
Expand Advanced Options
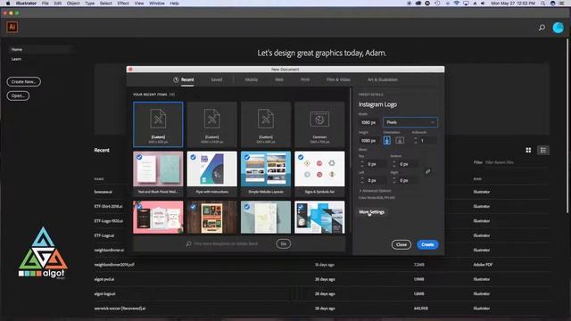tap(375, 191)
